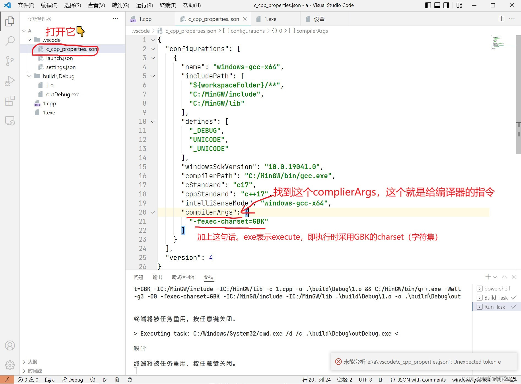Open the Search view in activity bar
The height and width of the screenshot is (384, 521).
point(10,41)
